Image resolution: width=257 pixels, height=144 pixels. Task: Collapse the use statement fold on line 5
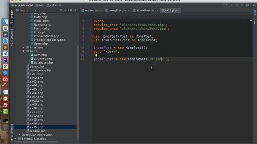[92, 36]
